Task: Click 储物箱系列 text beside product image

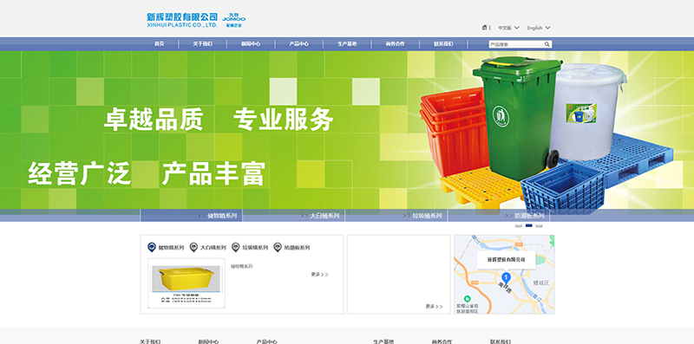Action: tap(242, 267)
